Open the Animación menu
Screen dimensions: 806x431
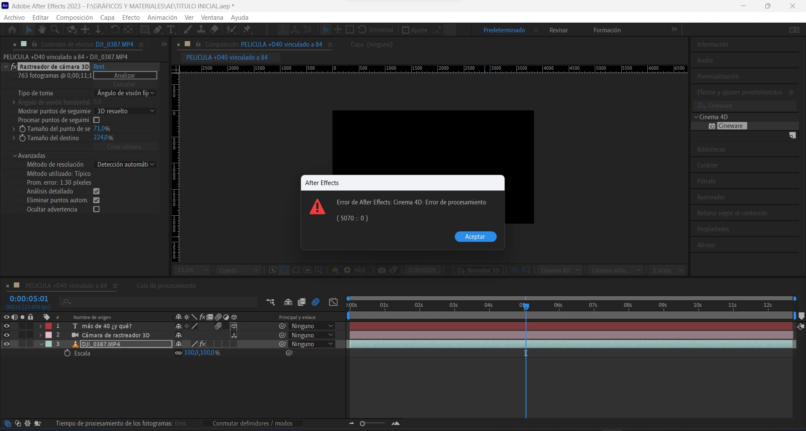(162, 17)
